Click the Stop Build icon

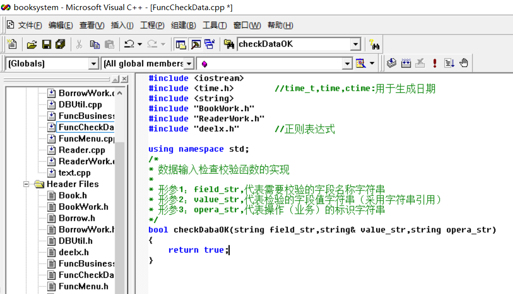(x=420, y=63)
